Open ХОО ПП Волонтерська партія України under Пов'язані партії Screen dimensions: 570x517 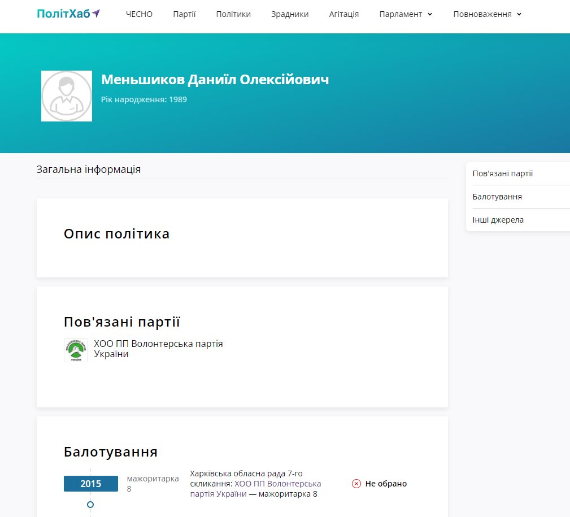pos(158,349)
